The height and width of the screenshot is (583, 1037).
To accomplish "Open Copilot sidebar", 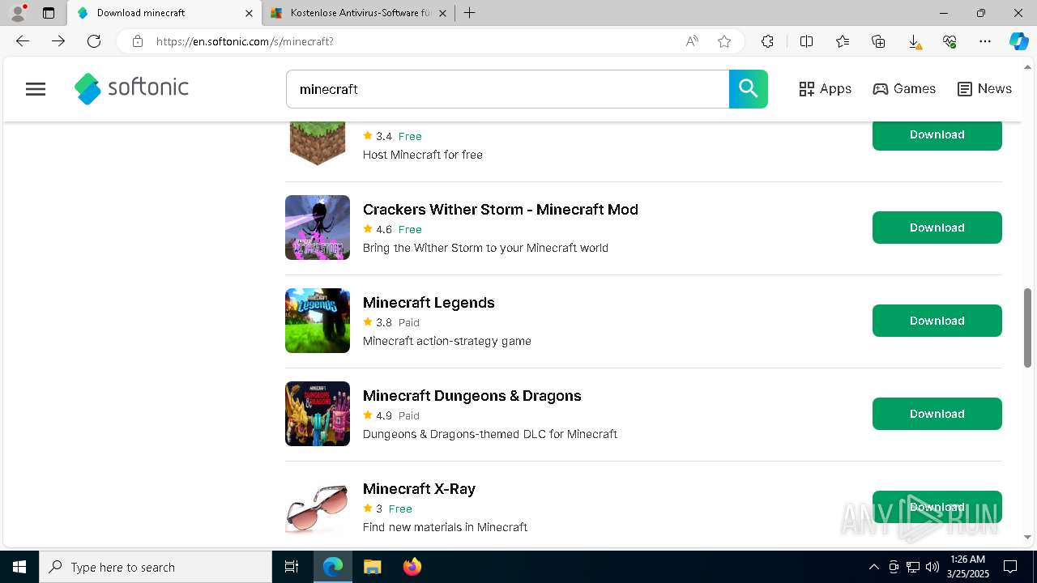I will pos(1018,41).
